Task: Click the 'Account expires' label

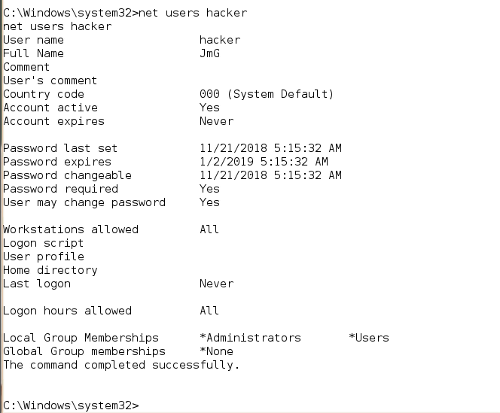Action: 53,121
